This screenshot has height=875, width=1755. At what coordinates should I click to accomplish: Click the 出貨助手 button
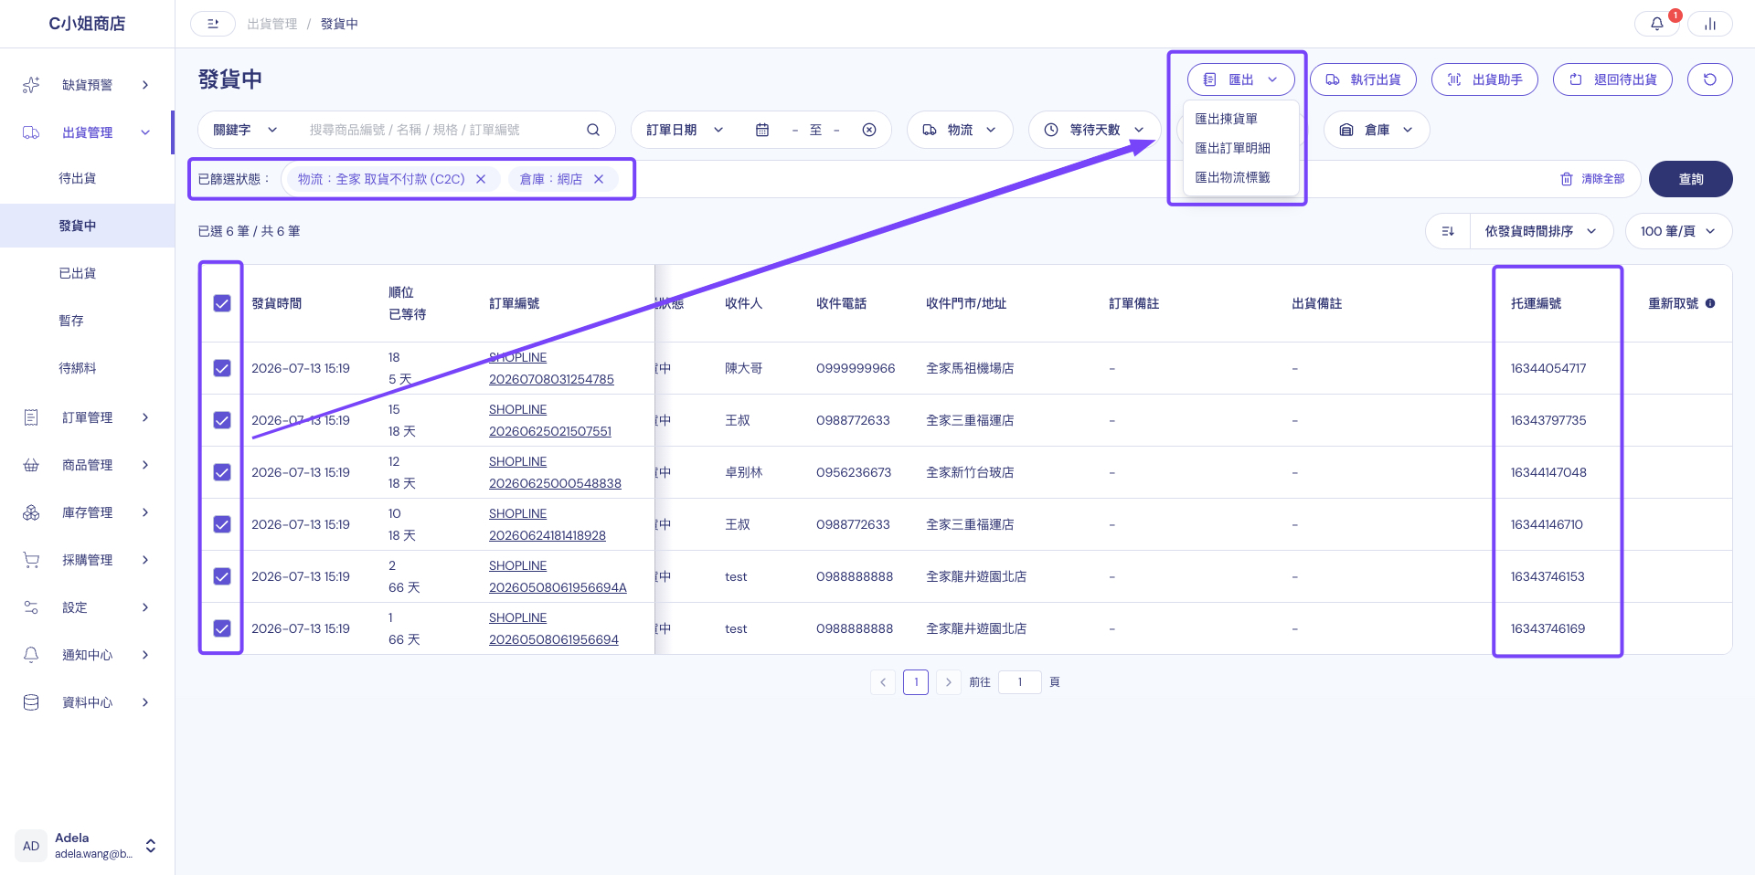1484,79
